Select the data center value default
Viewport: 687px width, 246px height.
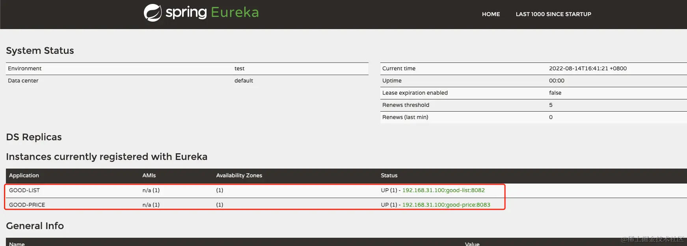point(244,81)
